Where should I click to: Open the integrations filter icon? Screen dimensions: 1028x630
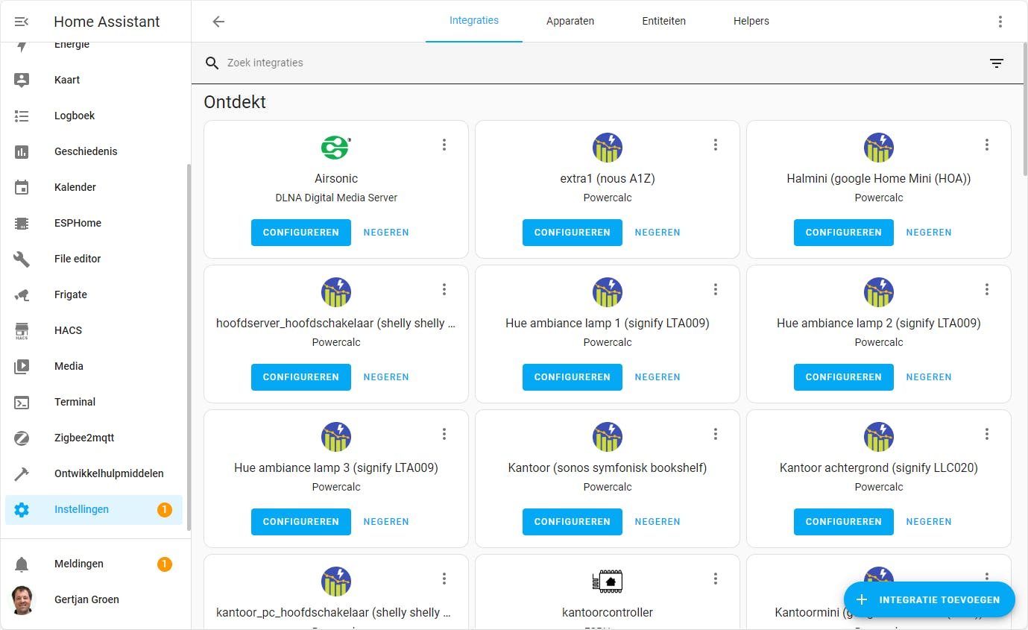pyautogui.click(x=997, y=63)
